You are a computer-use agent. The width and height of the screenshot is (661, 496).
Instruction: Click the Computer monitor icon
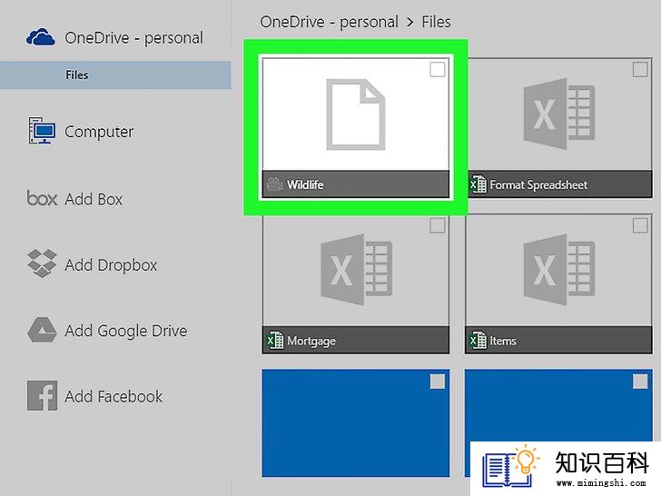pos(42,131)
